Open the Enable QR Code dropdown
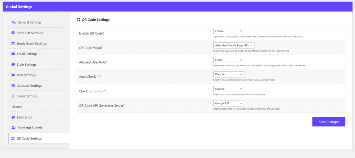This screenshot has width=355, height=158. (229, 31)
